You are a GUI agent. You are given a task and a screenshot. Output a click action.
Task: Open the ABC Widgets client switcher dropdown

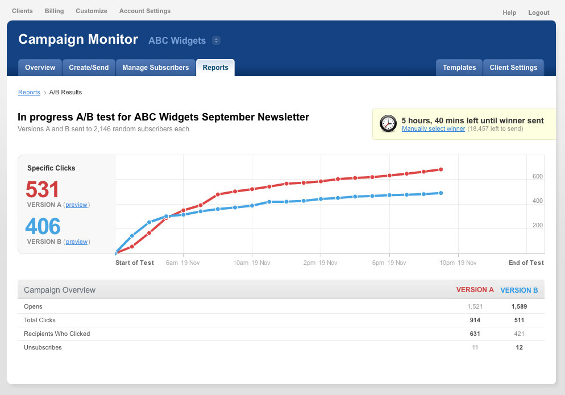(216, 40)
